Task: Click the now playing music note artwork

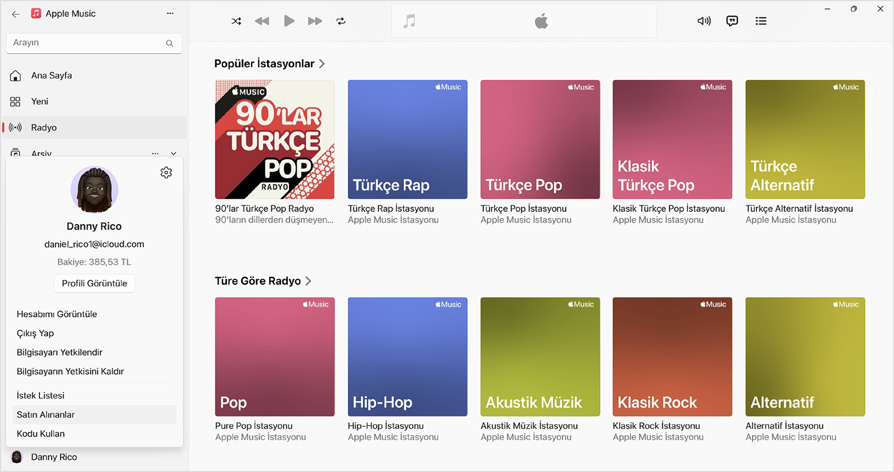Action: [x=409, y=21]
